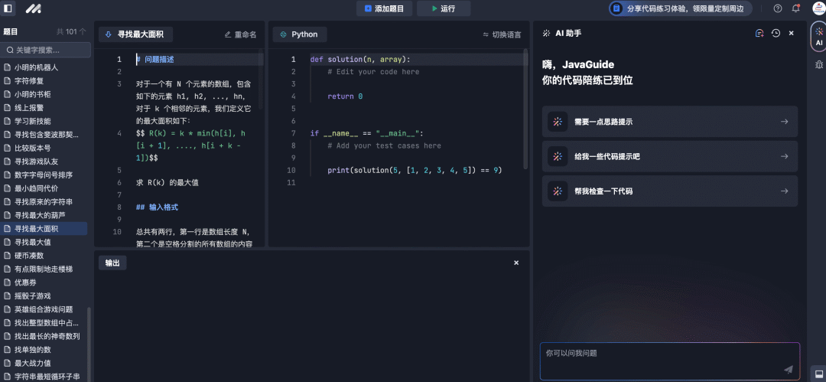Screen dimensions: 826x382
Task: Click code line 'return 0'
Action: [345, 96]
